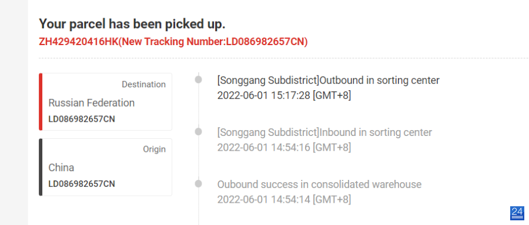This screenshot has height=225, width=529.
Task: Click the Origin label
Action: click(154, 149)
